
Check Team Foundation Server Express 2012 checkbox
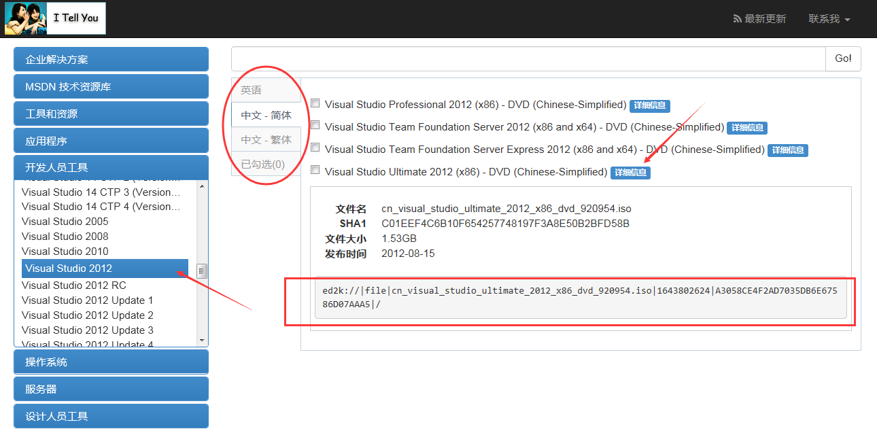click(x=315, y=148)
